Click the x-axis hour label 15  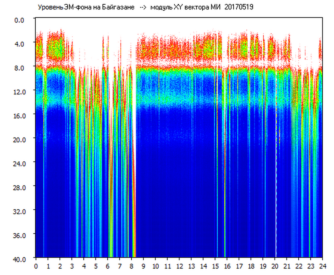click(x=215, y=266)
